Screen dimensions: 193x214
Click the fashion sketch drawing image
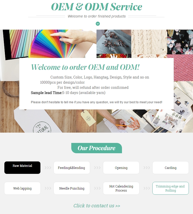pyautogui.click(x=145, y=121)
